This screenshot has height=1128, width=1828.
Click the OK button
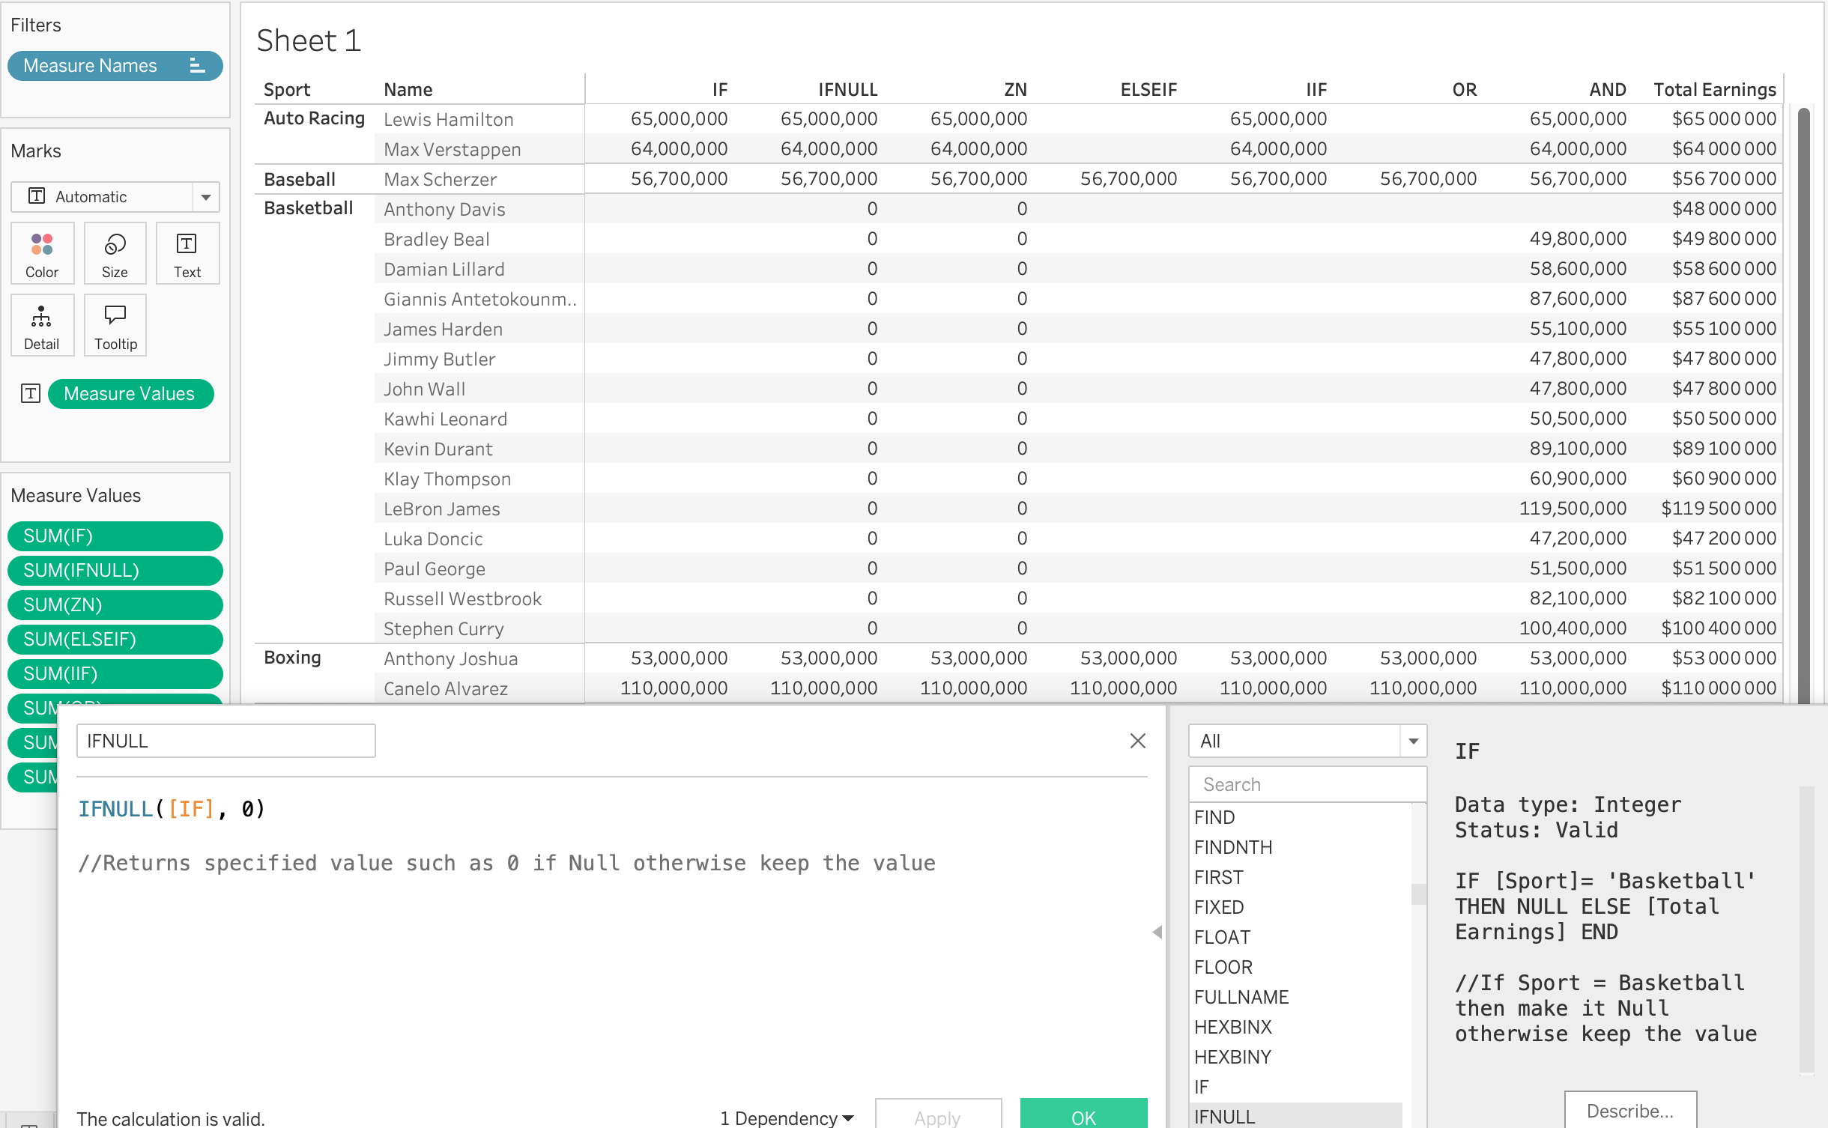[x=1083, y=1116]
